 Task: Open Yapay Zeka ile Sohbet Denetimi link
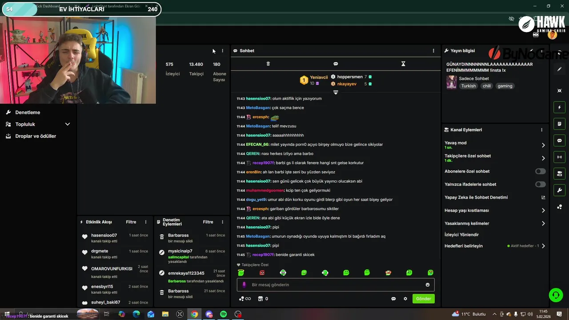[495, 197]
